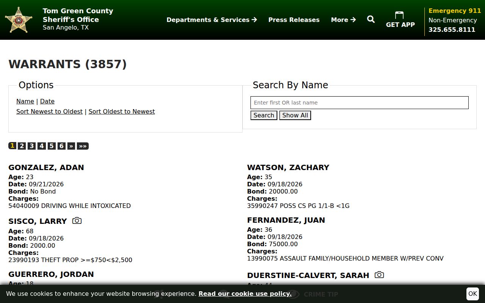
Task: View photo icon next to DUERSTINE-CALVERT, SARAH
Action: click(379, 275)
